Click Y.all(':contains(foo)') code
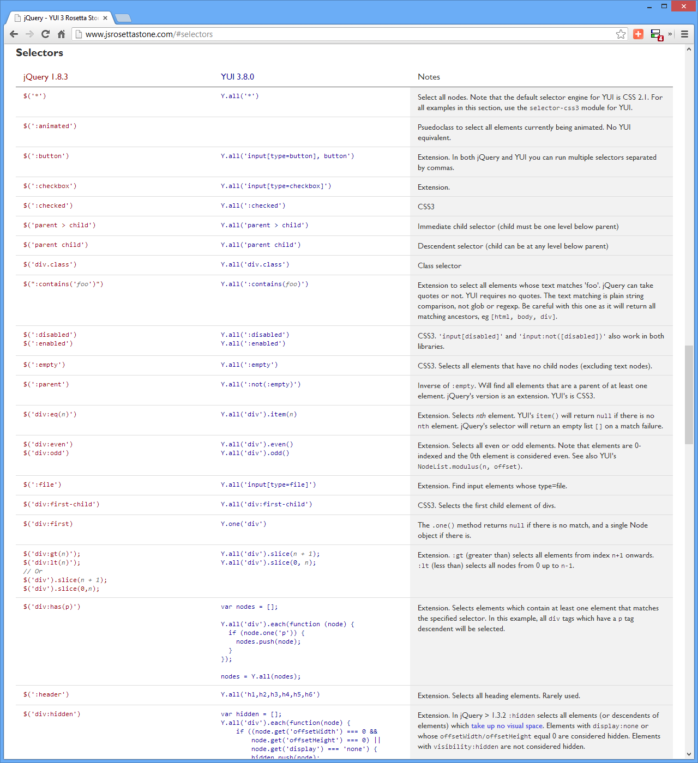Viewport: 698px width, 763px height. point(264,284)
